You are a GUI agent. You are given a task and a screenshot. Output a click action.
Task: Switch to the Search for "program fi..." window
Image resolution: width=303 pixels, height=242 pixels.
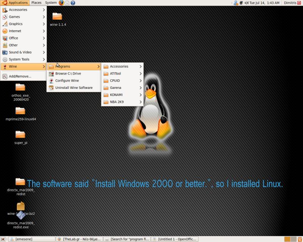point(127,239)
